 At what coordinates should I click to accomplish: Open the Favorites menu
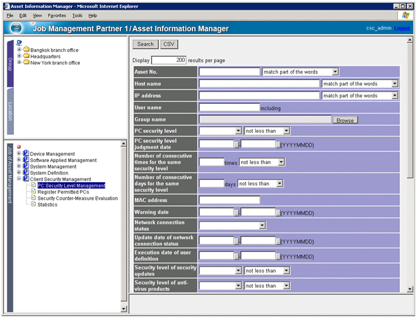tap(57, 15)
